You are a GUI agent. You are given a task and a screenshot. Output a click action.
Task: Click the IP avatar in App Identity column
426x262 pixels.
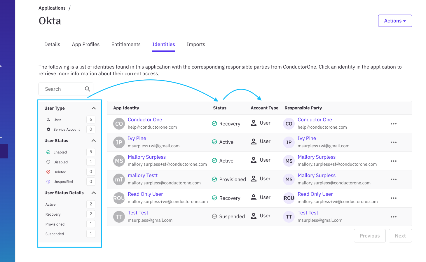(x=119, y=142)
